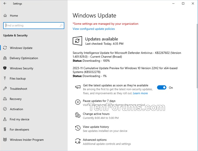The image size is (198, 151).
Task: Click the Windows Insider Program cat icon
Action: (5, 140)
